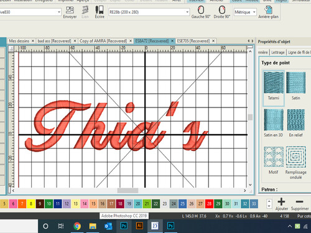Open Illustrator from the taskbar
The width and height of the screenshot is (311, 233).
(139, 226)
